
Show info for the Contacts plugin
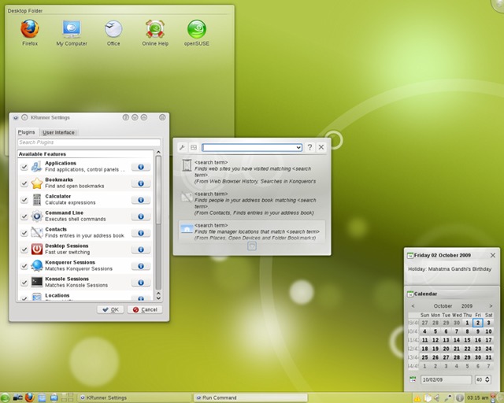[141, 233]
